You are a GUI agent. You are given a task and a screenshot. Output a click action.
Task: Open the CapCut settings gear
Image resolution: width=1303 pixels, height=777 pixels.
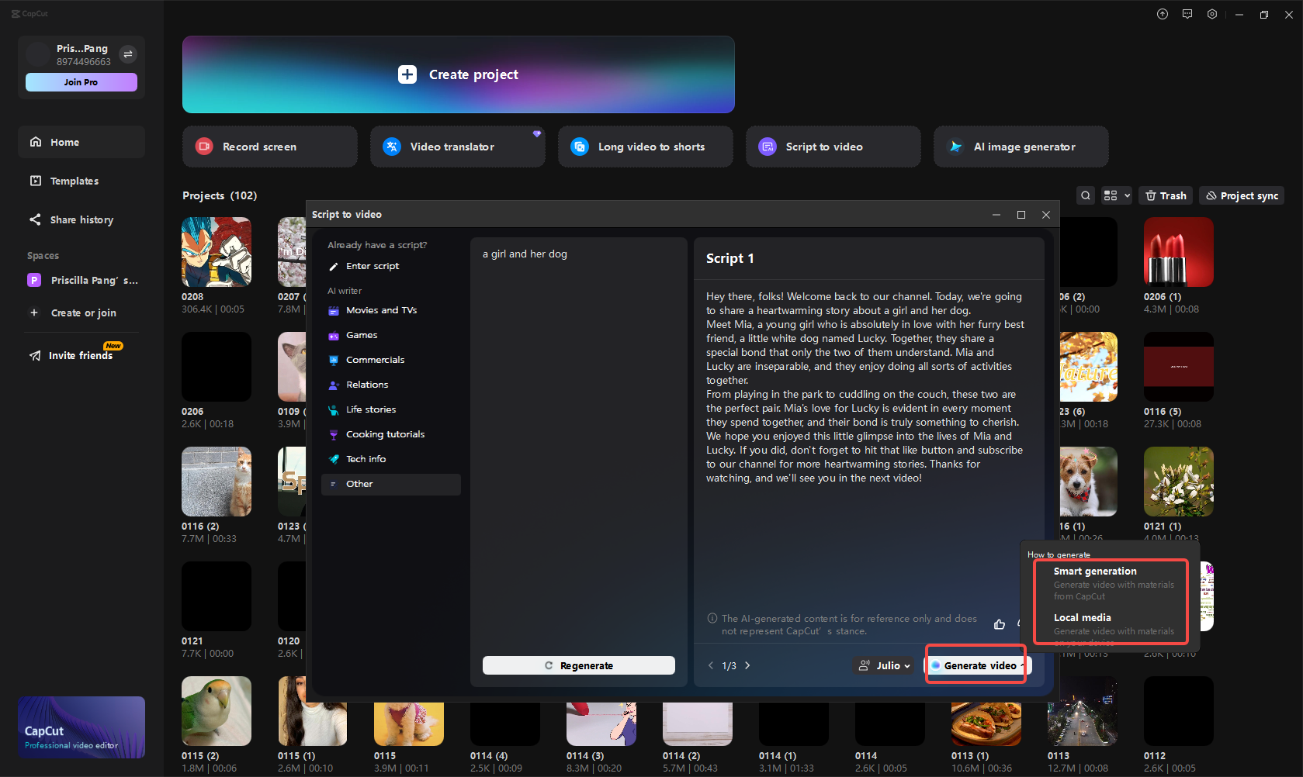(1211, 14)
